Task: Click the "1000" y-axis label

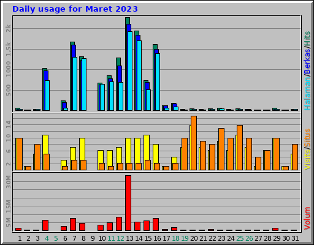Action: (8, 69)
